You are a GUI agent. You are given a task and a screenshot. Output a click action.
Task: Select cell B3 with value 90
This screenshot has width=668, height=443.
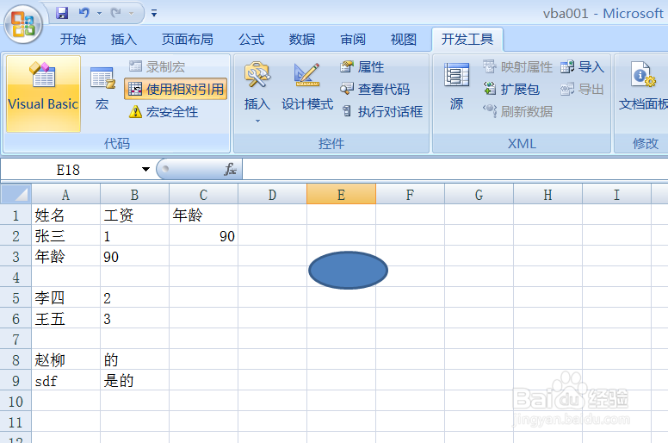coord(134,257)
